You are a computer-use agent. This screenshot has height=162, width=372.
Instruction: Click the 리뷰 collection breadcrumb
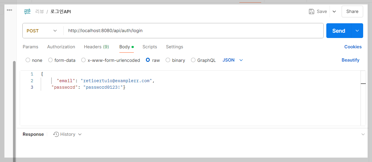tap(39, 12)
